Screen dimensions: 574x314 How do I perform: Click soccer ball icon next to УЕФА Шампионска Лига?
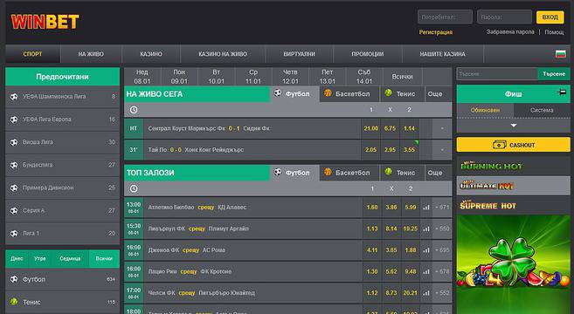click(x=14, y=97)
